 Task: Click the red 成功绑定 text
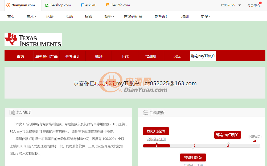click(105, 83)
